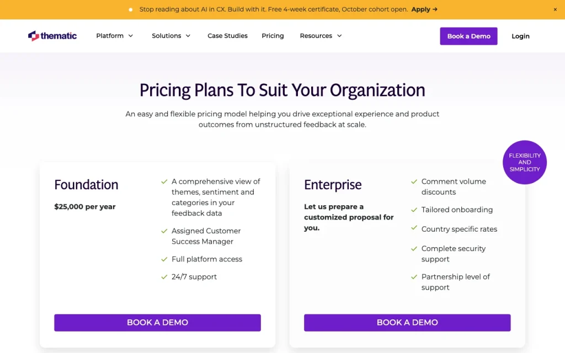Click the arrow icon next to Apply
Viewport: 565px width, 353px height.
[x=435, y=9]
